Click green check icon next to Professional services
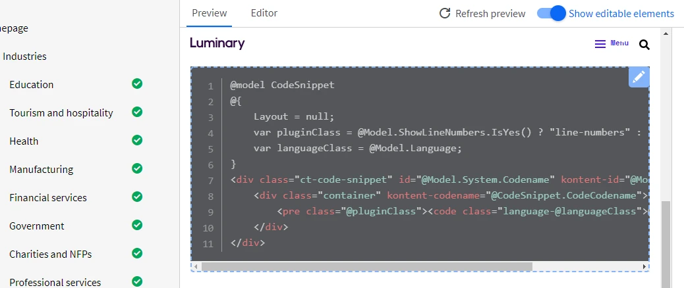Viewport: 684px width, 288px height. pos(137,281)
